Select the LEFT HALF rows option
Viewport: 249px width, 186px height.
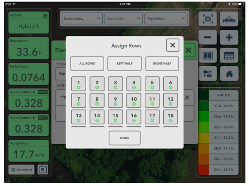click(124, 63)
